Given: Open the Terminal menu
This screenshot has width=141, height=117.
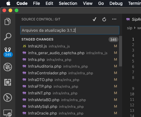Looking at the screenshot, I should (x=135, y=3).
